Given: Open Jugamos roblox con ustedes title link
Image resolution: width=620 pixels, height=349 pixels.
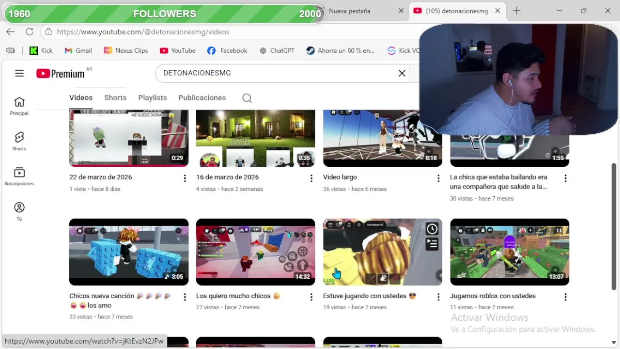Looking at the screenshot, I should [493, 296].
